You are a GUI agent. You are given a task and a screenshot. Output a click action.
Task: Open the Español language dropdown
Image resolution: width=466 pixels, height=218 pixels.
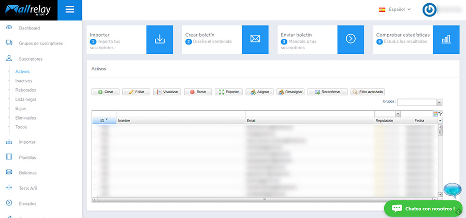click(x=400, y=9)
